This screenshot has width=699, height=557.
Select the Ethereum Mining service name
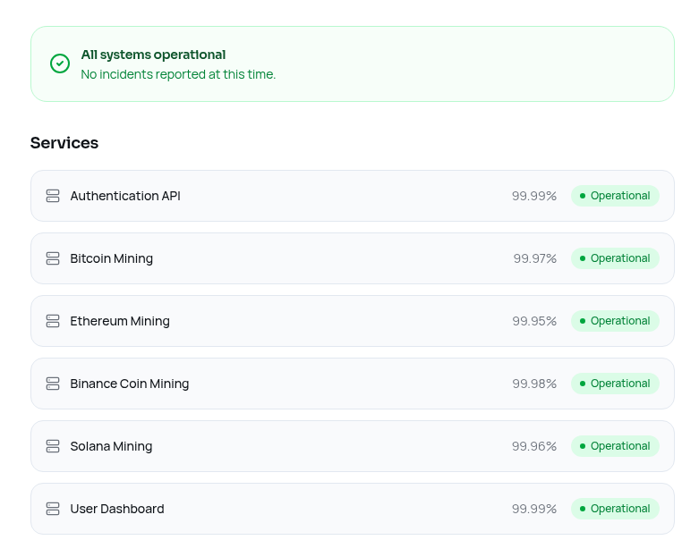120,322
